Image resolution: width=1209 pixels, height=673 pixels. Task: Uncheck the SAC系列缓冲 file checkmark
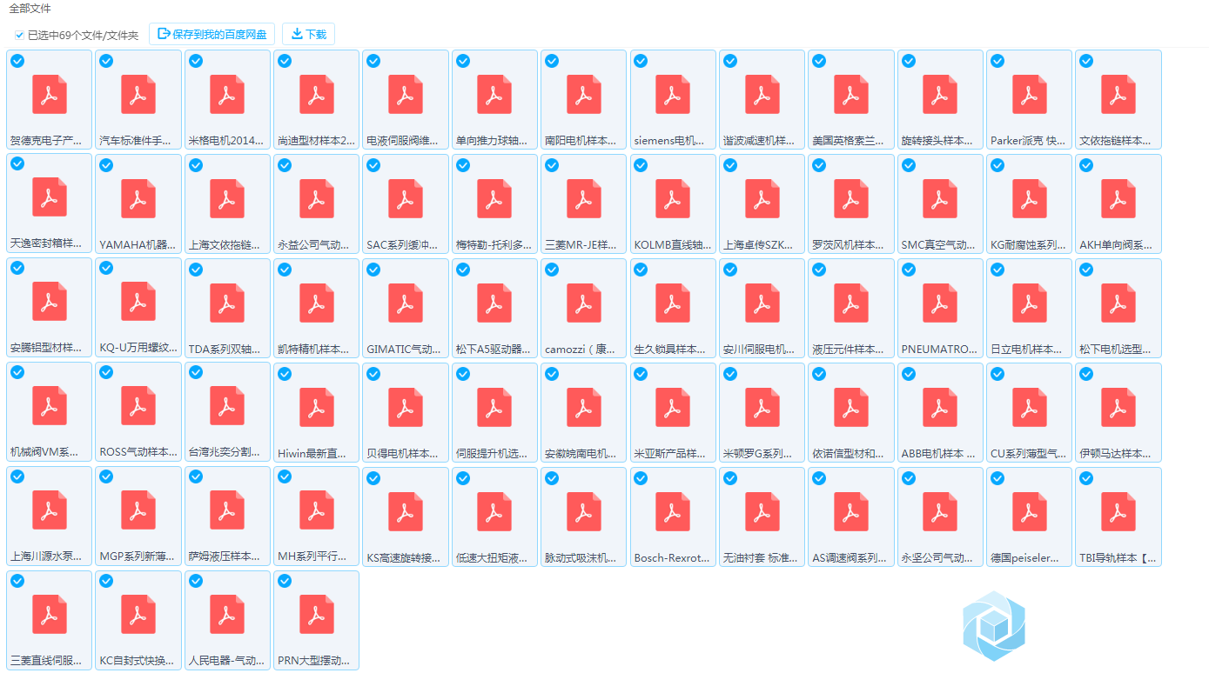click(x=373, y=165)
